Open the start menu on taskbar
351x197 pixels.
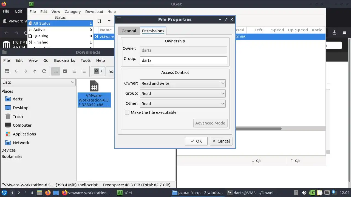click(x=4, y=193)
